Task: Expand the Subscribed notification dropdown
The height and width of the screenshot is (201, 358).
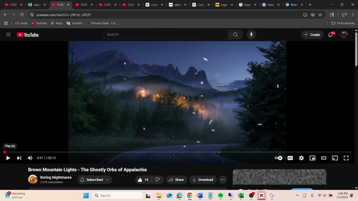Action: [95, 180]
